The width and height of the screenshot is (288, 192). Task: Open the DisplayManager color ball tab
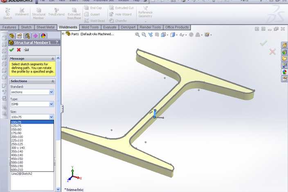point(43,36)
